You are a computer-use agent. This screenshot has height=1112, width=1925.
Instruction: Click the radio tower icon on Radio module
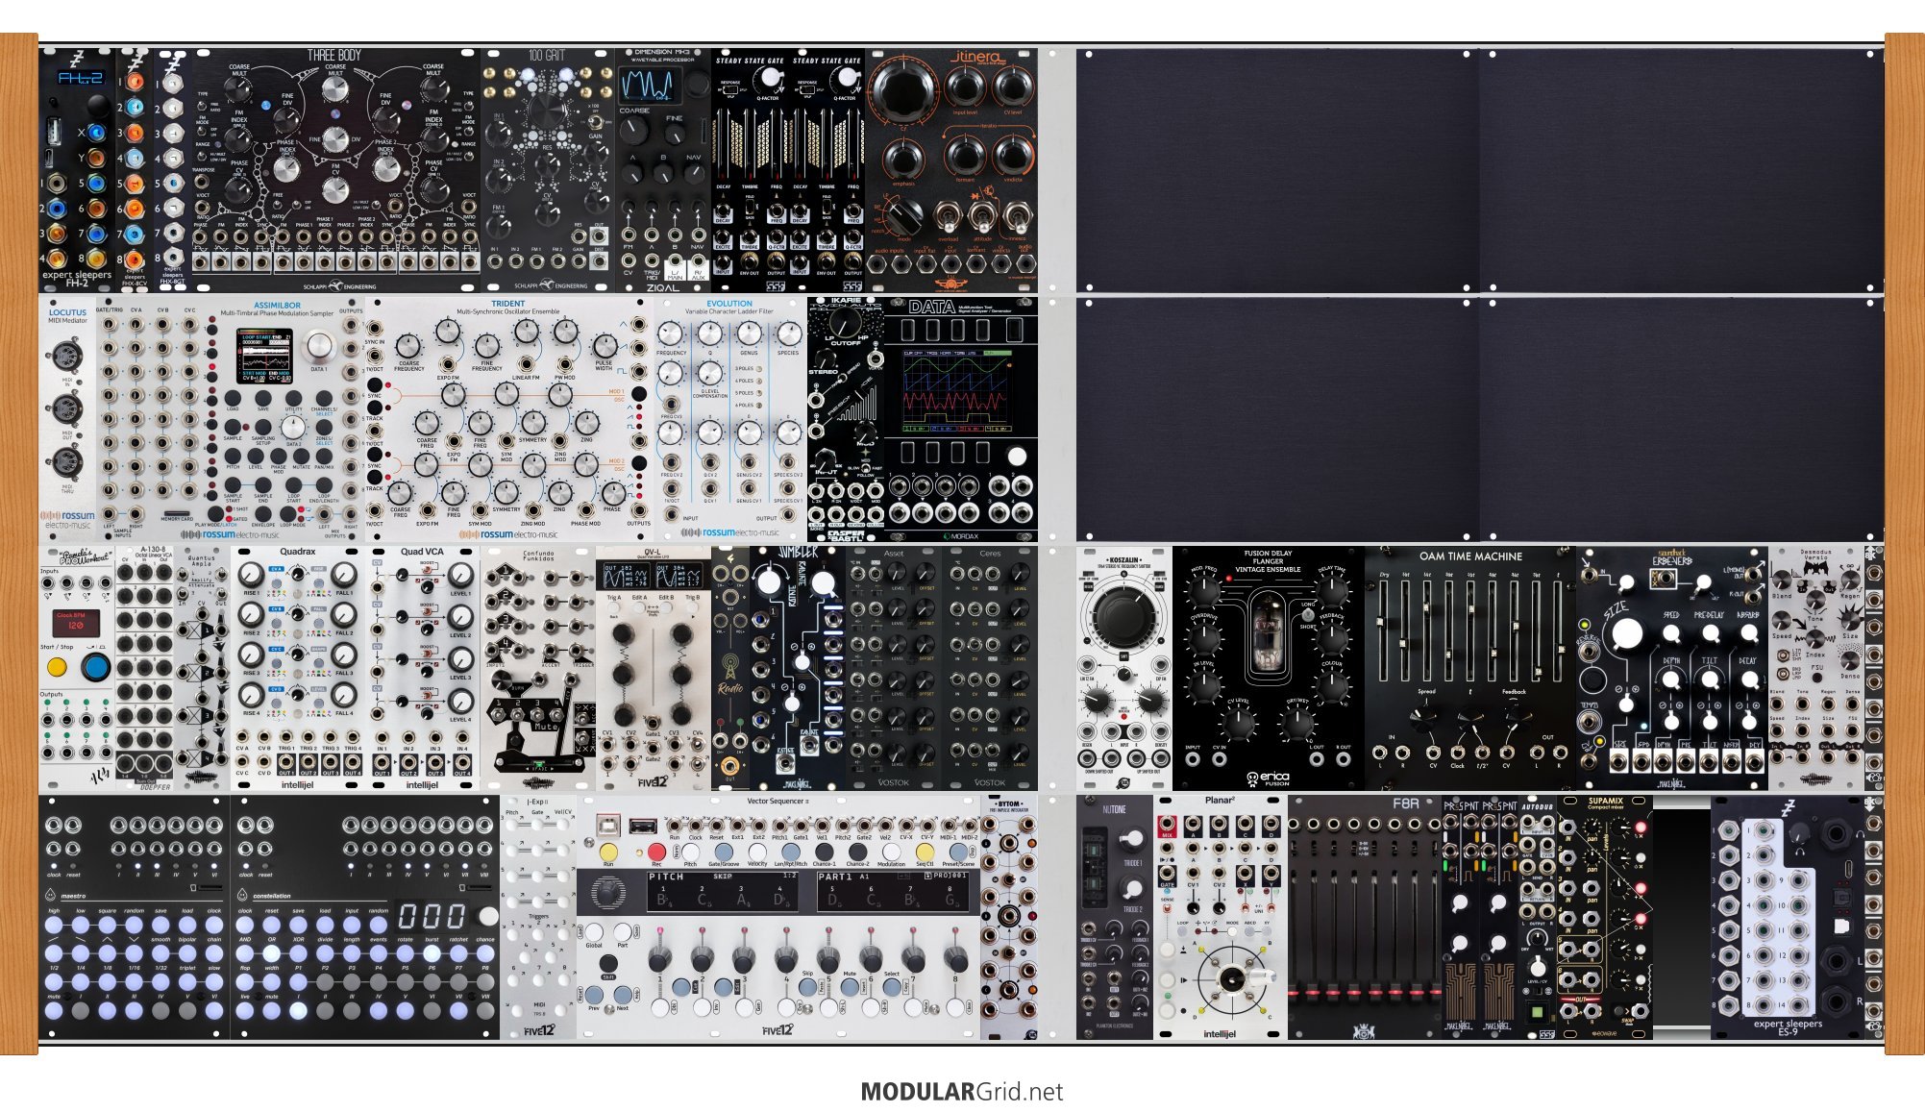[x=730, y=667]
